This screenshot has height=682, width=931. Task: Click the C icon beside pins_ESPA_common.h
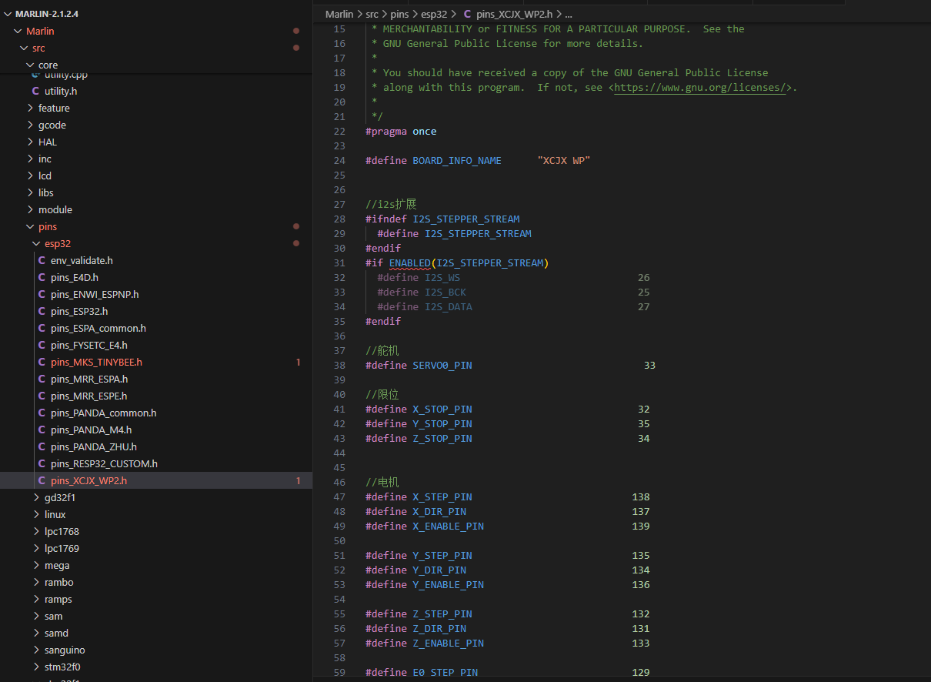[x=42, y=328]
